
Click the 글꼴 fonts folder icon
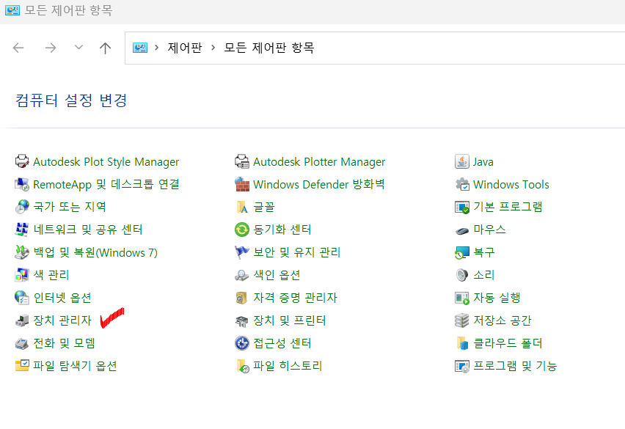pos(242,207)
